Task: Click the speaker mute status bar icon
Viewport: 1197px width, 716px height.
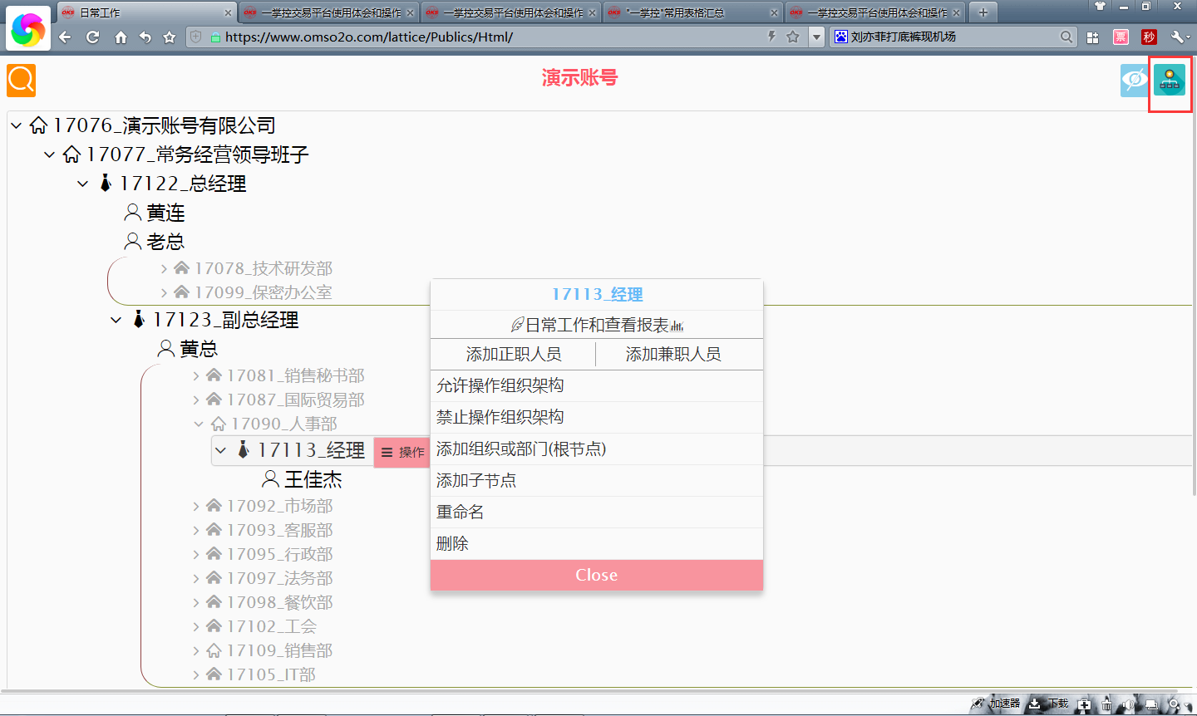Action: point(1128,704)
